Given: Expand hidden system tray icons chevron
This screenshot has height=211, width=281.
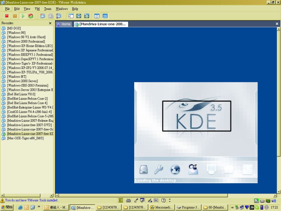Looking at the screenshot, I should click(x=232, y=207).
